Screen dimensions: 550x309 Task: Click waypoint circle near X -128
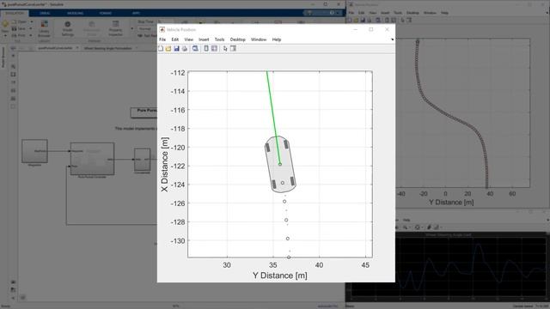tap(286, 220)
